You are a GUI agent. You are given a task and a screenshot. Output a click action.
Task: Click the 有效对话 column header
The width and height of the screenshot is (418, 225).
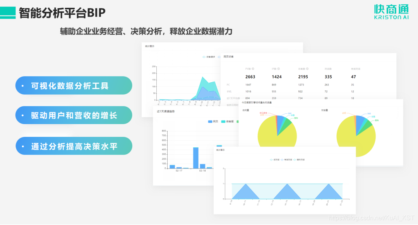pos(356,69)
